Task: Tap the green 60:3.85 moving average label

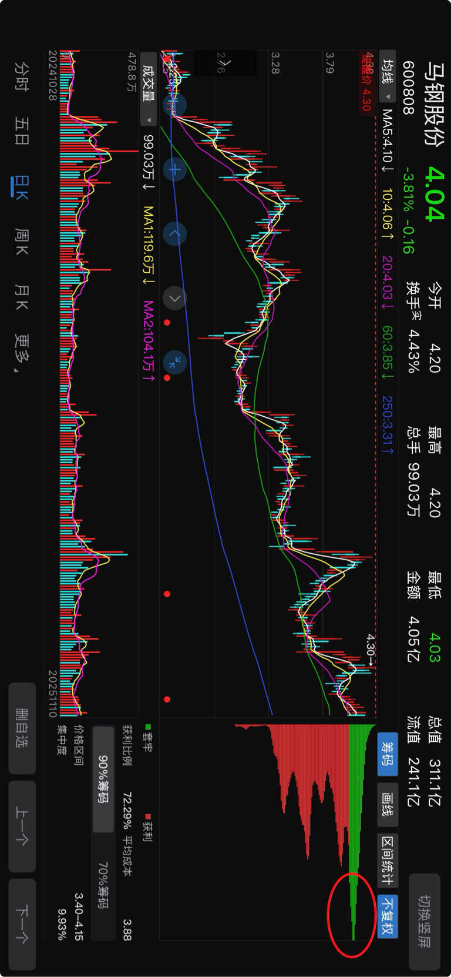Action: (x=388, y=353)
